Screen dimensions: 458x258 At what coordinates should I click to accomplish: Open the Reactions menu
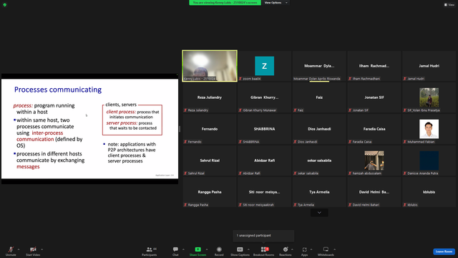coord(286,251)
